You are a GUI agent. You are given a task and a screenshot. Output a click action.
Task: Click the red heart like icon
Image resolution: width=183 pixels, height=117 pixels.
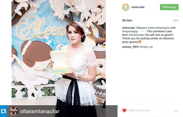(x=124, y=110)
